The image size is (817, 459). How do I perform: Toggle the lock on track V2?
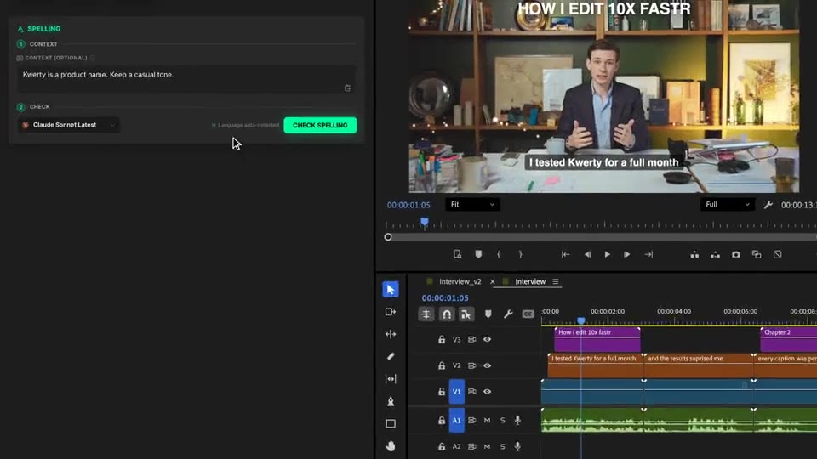click(442, 365)
